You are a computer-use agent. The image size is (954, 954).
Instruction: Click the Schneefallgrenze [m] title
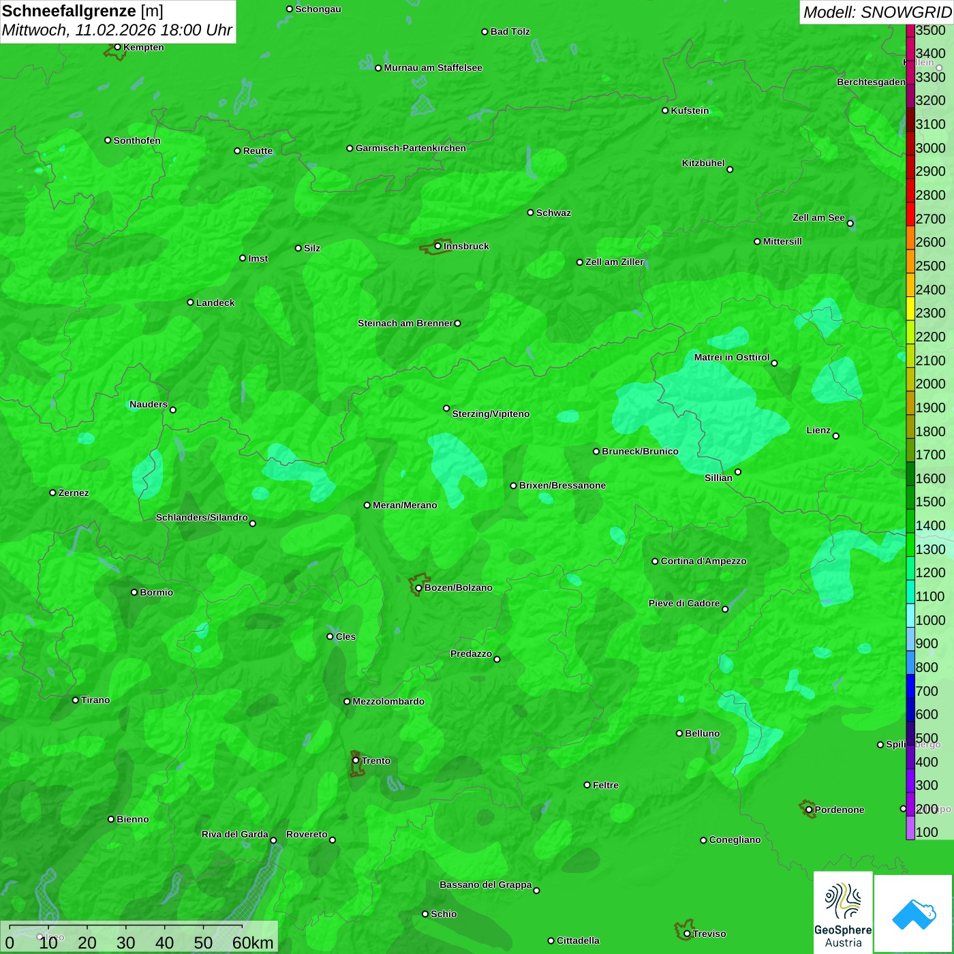82,11
